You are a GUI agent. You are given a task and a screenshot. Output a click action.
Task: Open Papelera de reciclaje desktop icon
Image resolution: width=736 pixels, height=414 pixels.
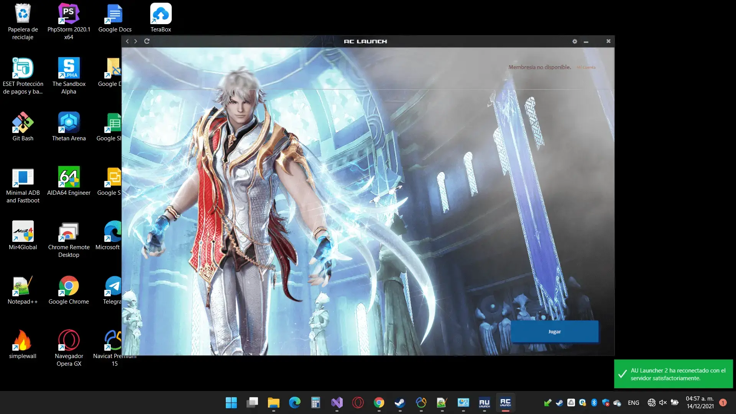point(23,21)
